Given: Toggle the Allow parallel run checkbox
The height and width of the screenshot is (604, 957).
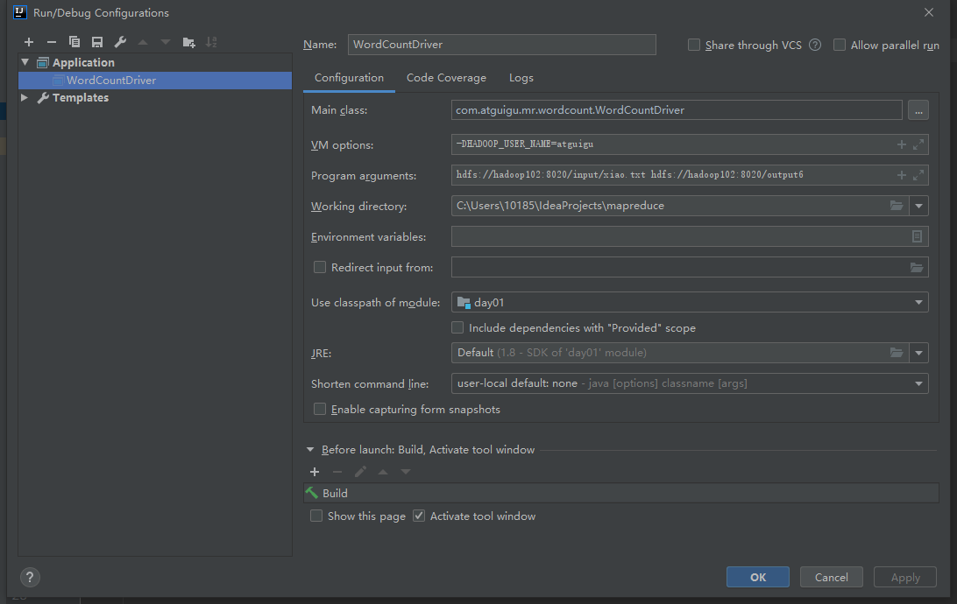Looking at the screenshot, I should (840, 45).
